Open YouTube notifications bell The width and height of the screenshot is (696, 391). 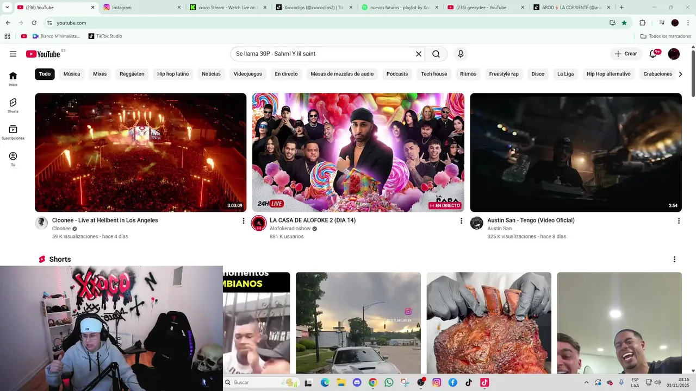click(654, 54)
